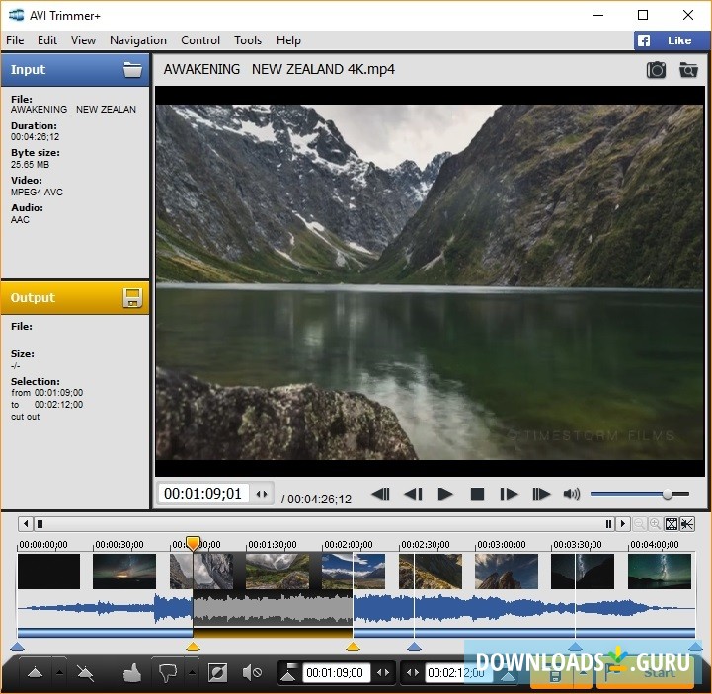Toggle thumbs down cut-out selection mode

click(x=167, y=673)
